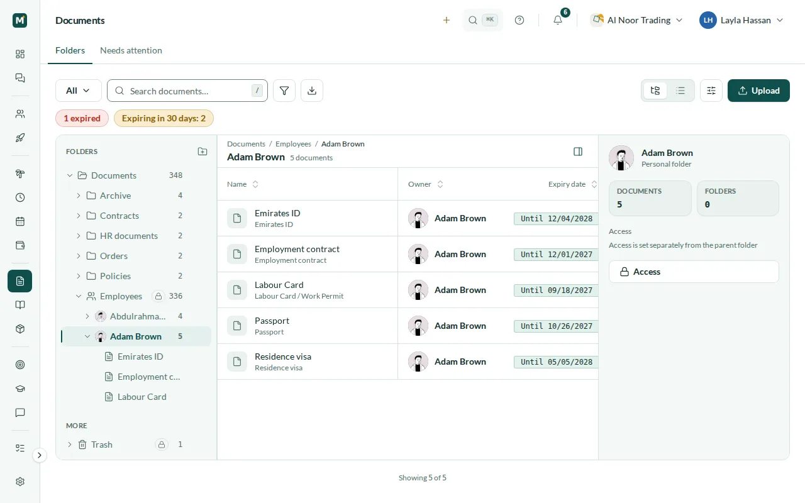Switch to Needs attention tab

131,50
